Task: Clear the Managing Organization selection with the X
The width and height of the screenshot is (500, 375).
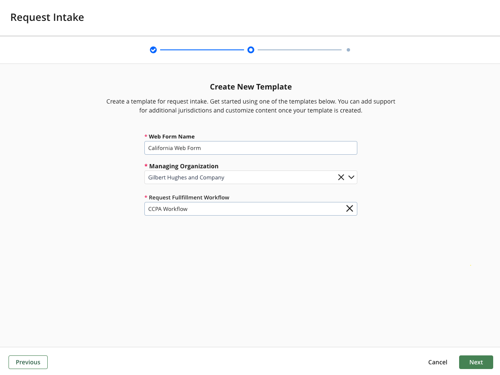Action: [x=341, y=177]
